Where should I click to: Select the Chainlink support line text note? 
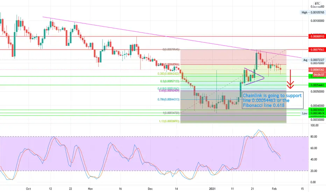(x=272, y=100)
